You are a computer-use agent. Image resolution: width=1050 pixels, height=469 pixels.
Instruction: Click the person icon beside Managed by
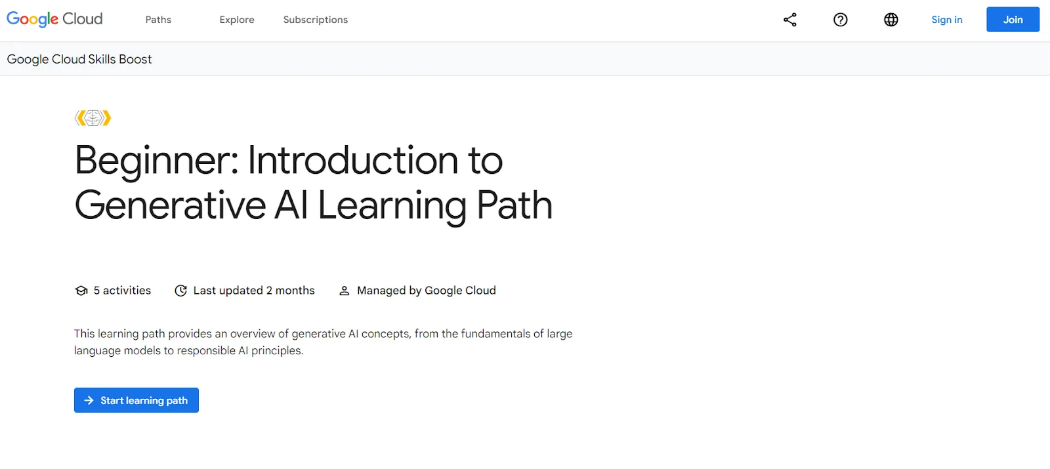coord(344,291)
